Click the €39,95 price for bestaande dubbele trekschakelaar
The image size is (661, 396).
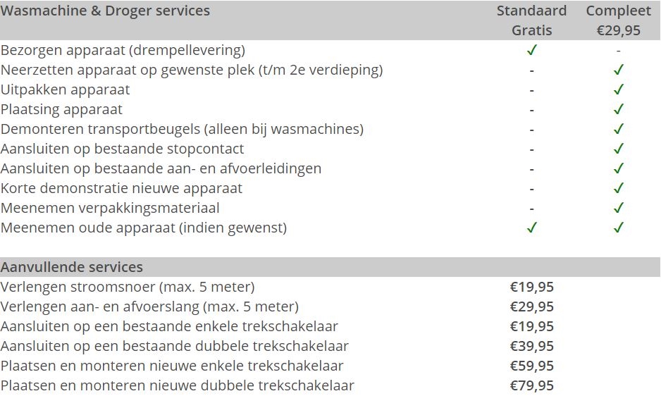[x=531, y=346]
